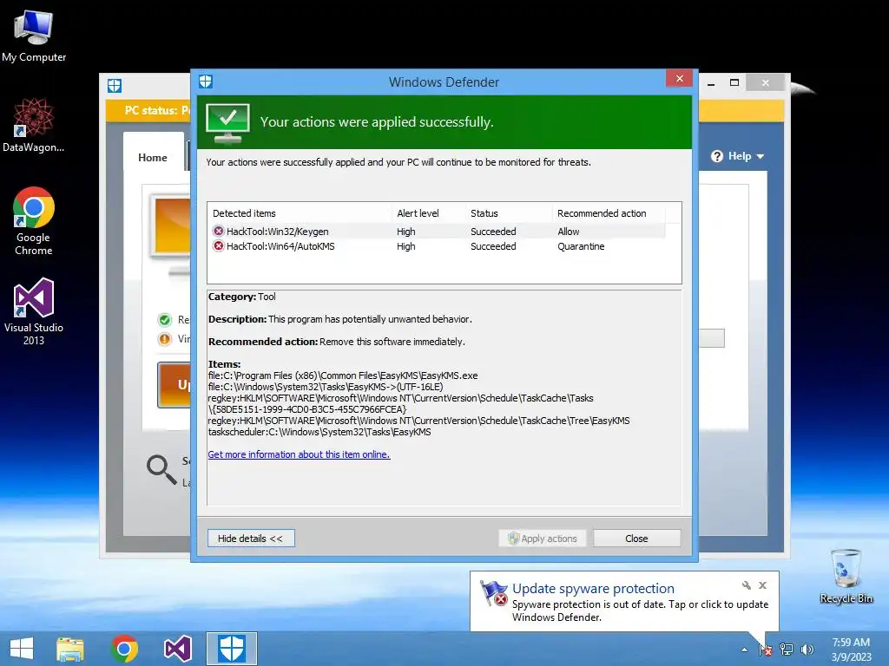The width and height of the screenshot is (889, 666).
Task: Click the Detected items column header
Action: (300, 213)
